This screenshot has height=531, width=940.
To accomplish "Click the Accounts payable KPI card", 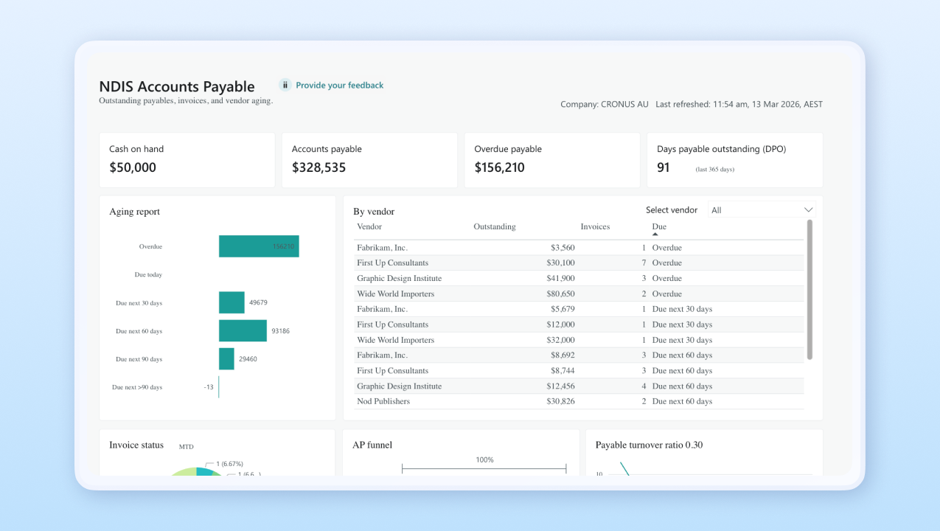I will click(x=369, y=159).
